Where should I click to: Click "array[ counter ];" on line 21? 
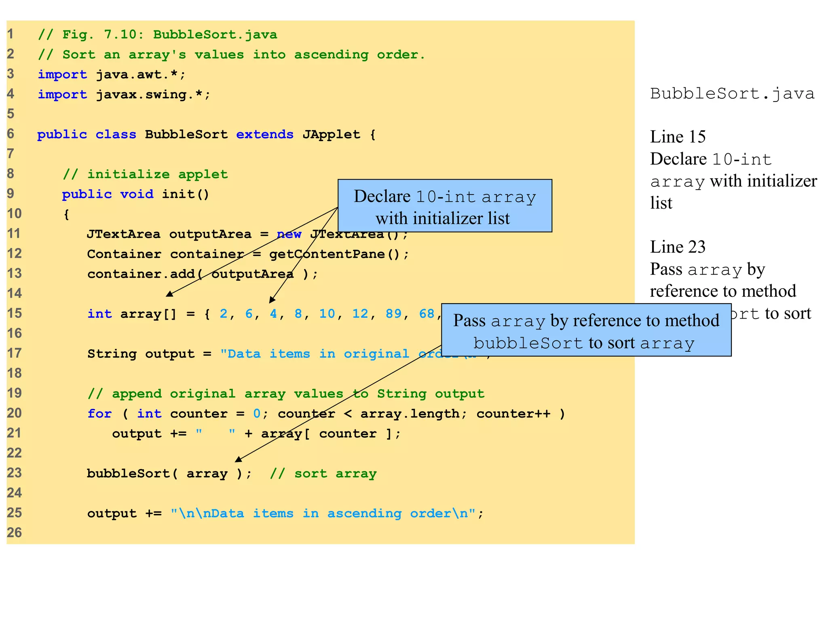click(331, 433)
